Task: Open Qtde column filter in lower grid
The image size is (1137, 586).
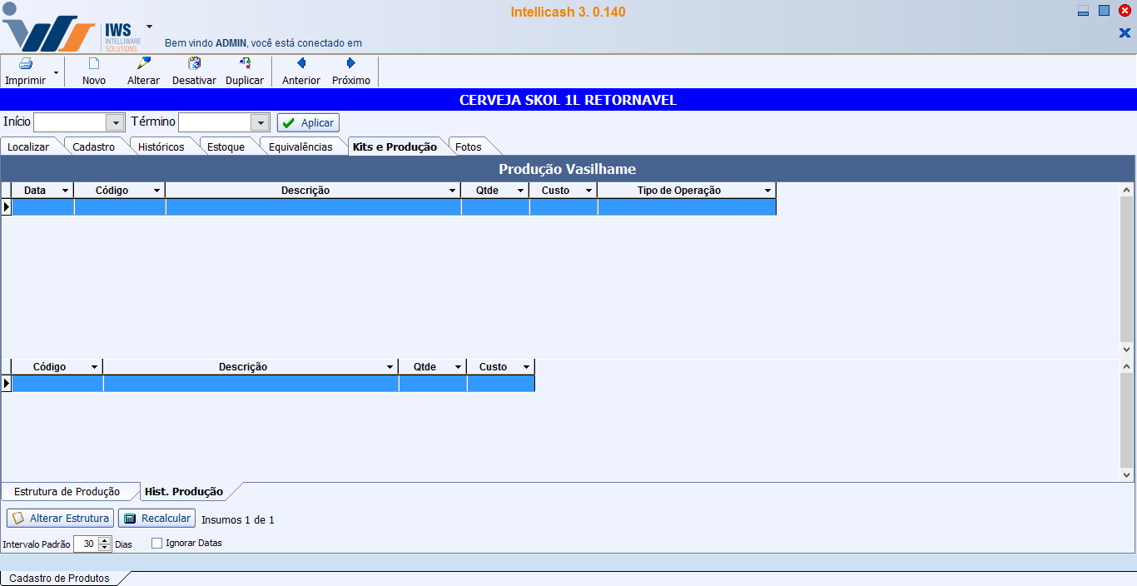Action: click(458, 367)
